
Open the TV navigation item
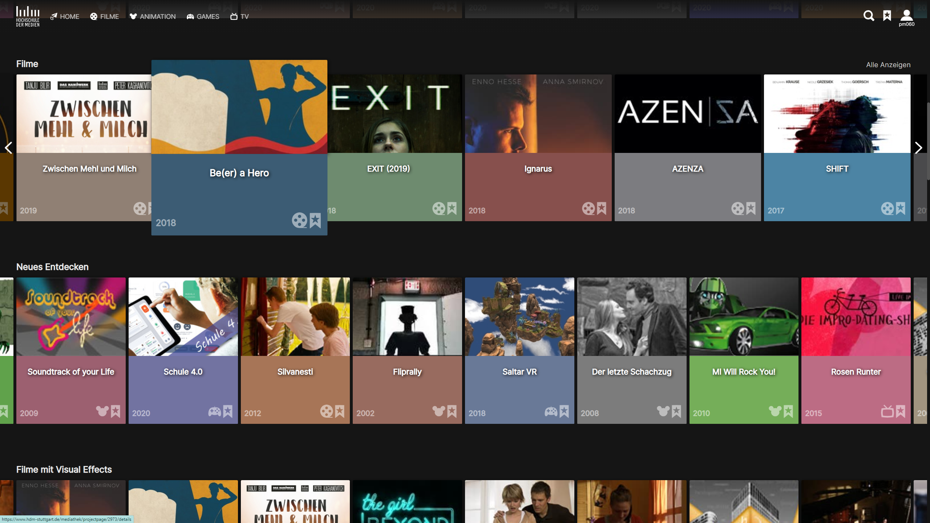(x=239, y=16)
